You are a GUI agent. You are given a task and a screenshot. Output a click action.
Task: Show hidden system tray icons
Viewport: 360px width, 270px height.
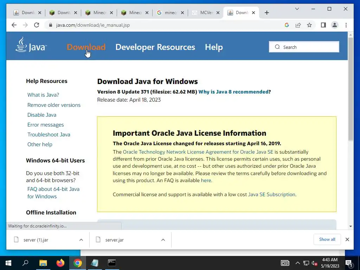click(297, 263)
